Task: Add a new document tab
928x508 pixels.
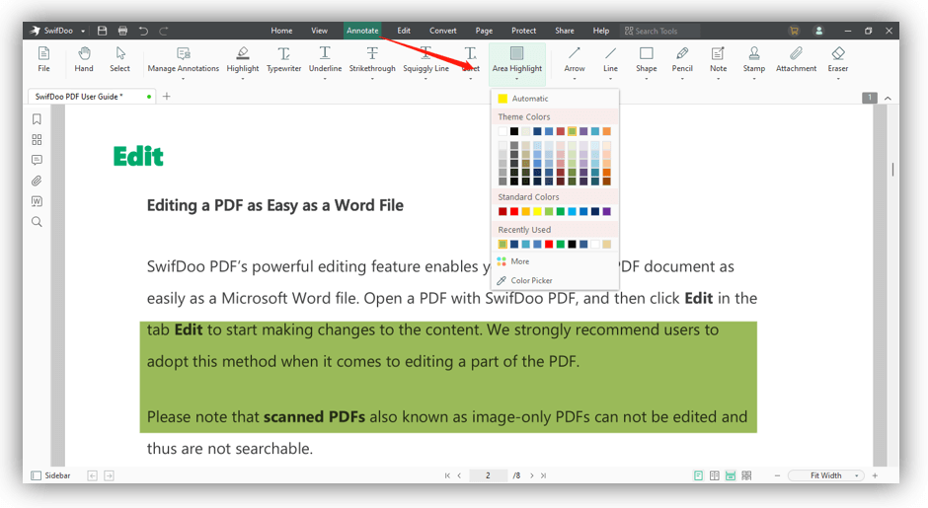Action: pyautogui.click(x=167, y=97)
